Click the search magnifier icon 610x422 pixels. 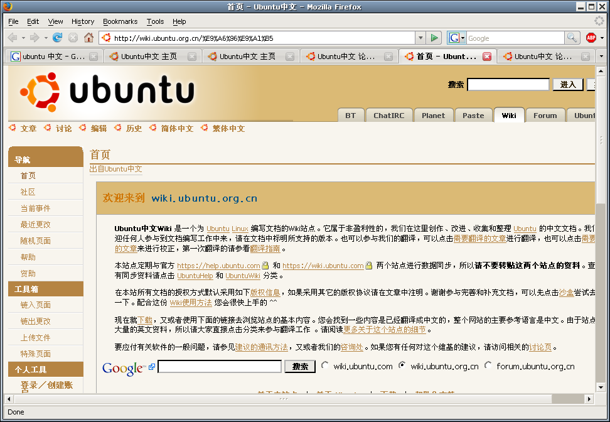(572, 38)
